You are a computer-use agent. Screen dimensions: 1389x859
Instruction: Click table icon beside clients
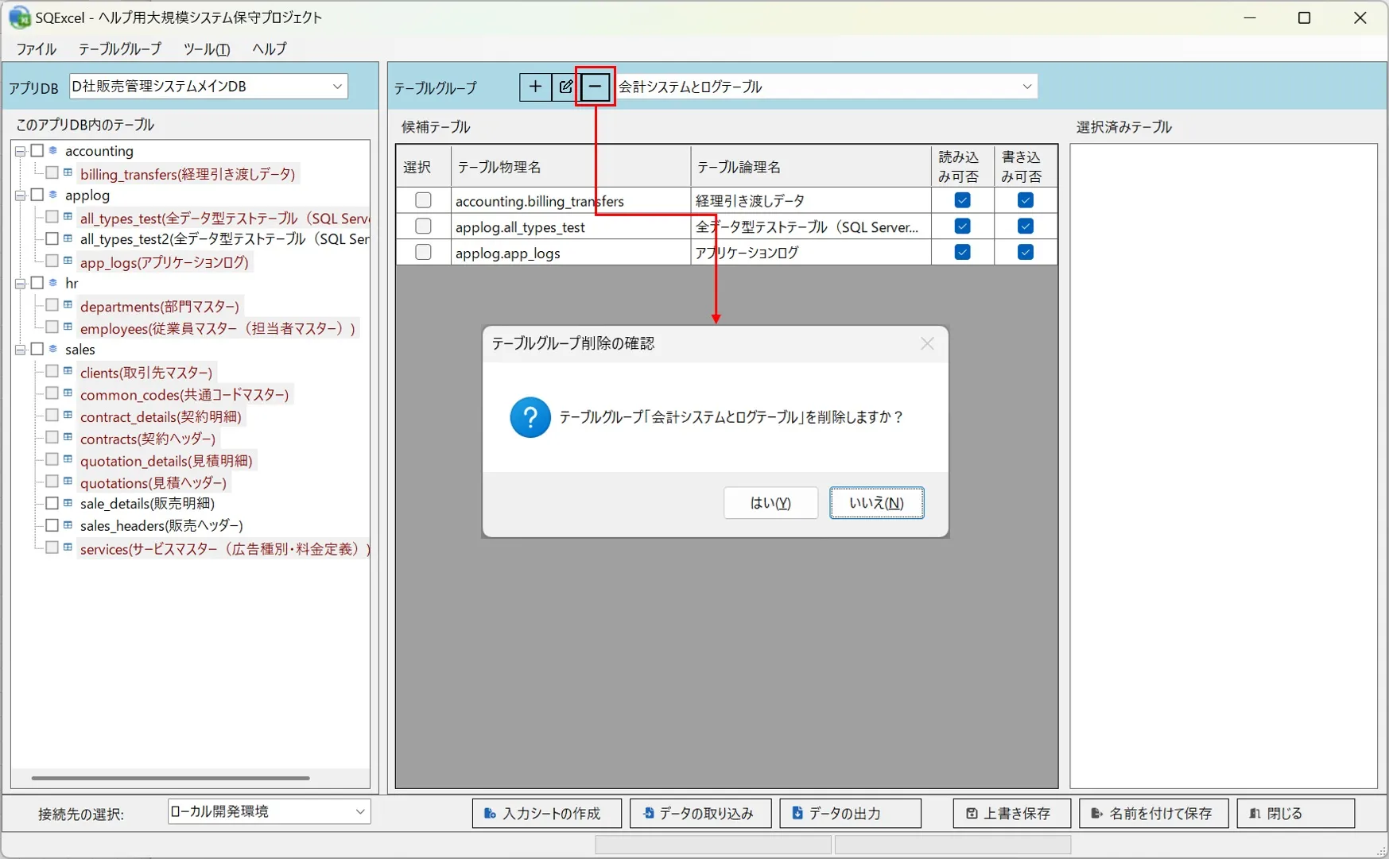point(68,371)
